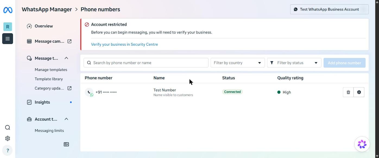Collapse the sidebar panel icon
Image resolution: width=379 pixels, height=158 pixels.
[x=66, y=144]
